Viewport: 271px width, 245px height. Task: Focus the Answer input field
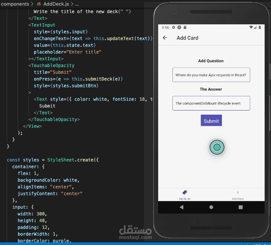211,103
